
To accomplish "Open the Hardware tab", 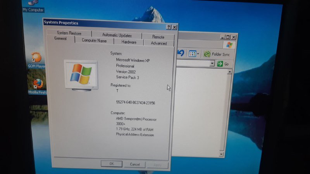I will [x=129, y=42].
